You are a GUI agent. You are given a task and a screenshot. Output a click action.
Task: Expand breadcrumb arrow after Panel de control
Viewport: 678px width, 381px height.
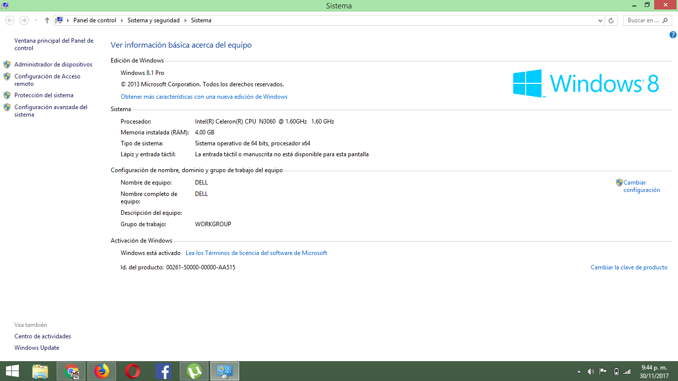(122, 20)
